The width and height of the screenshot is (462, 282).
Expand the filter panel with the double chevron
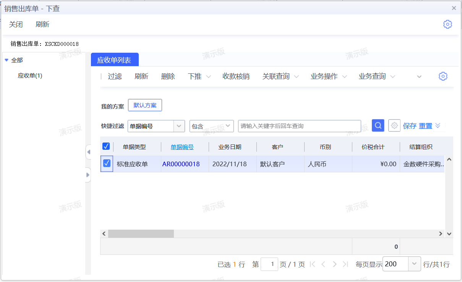(438, 125)
